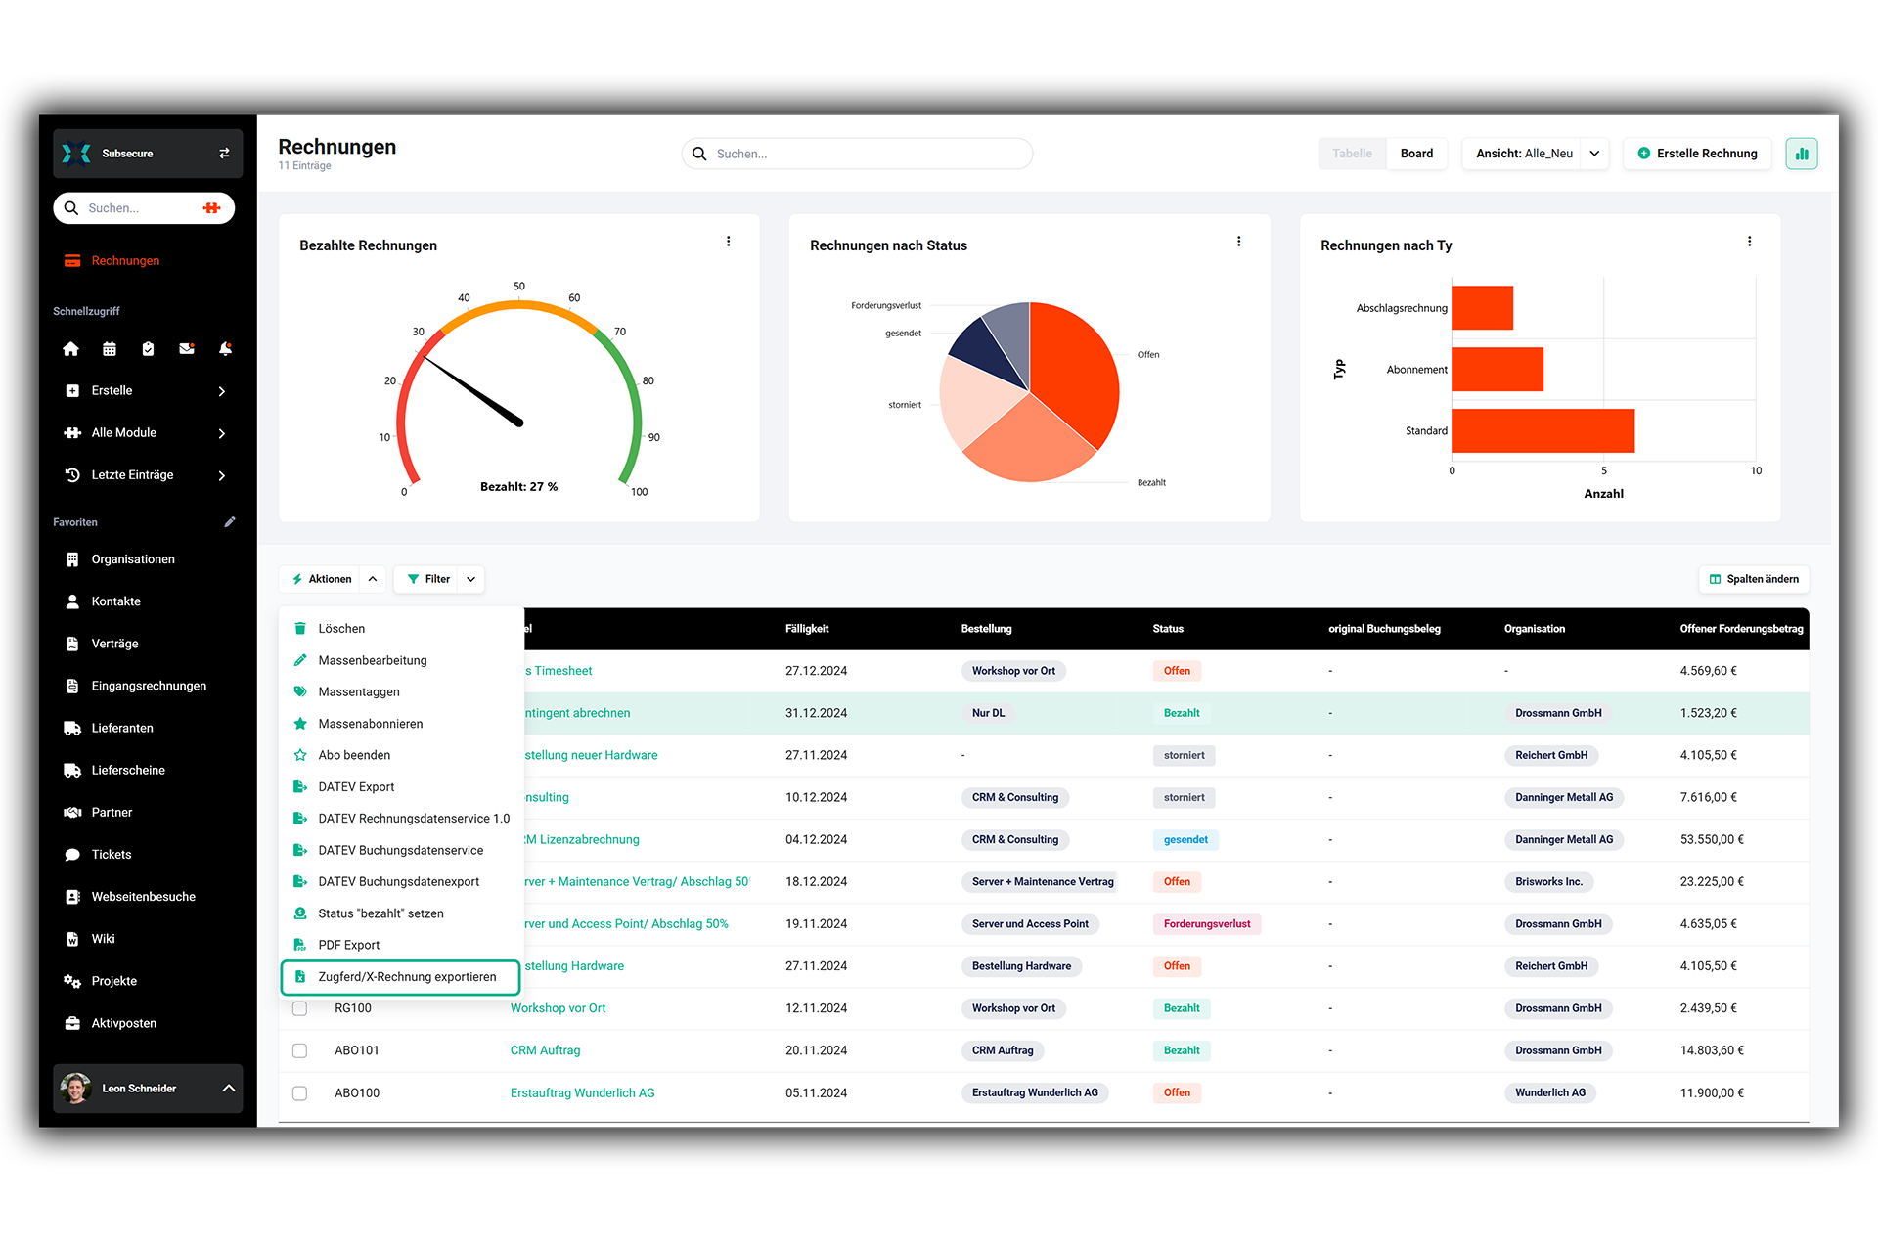Click the green chart statistics icon

coord(1801,154)
